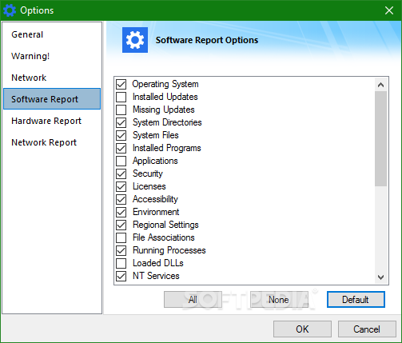Uncheck the Installed Programs checkbox
Image resolution: width=402 pixels, height=343 pixels.
[121, 148]
